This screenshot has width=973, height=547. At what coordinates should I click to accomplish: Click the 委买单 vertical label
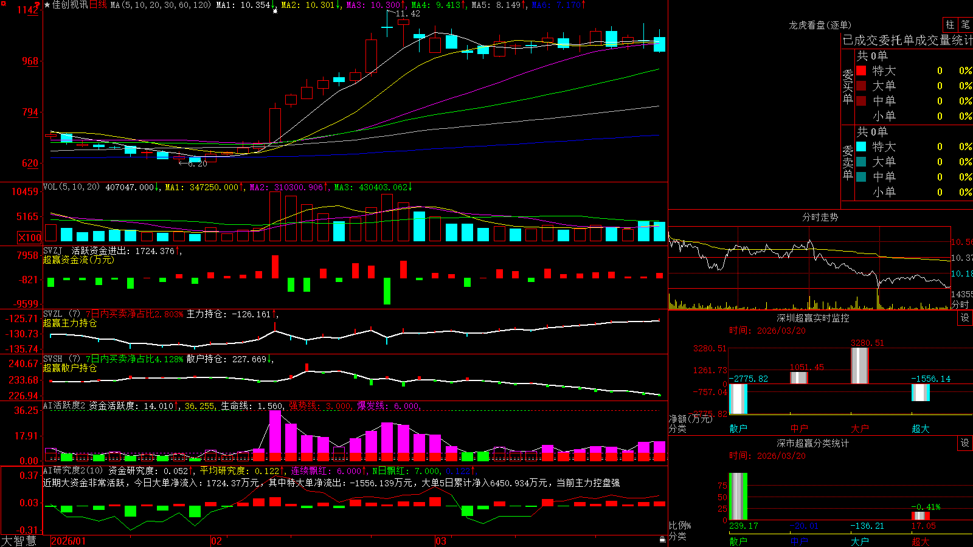(x=848, y=86)
